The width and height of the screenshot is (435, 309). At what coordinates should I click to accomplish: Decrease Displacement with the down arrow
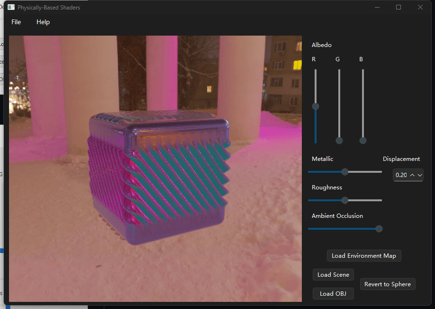tap(420, 175)
